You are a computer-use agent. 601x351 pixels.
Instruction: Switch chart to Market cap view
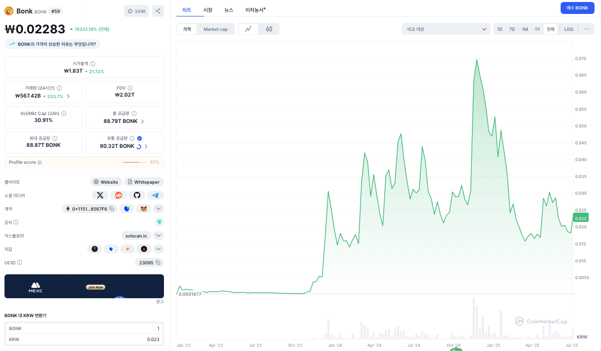(x=216, y=29)
